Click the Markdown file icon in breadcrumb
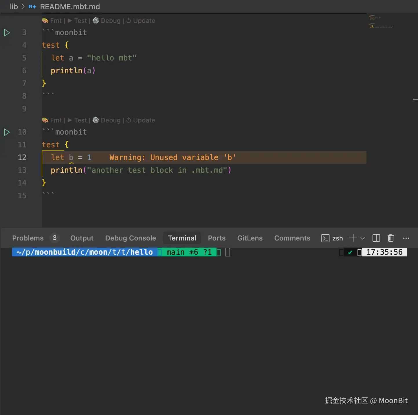Viewport: 418px width, 415px height. coord(32,7)
